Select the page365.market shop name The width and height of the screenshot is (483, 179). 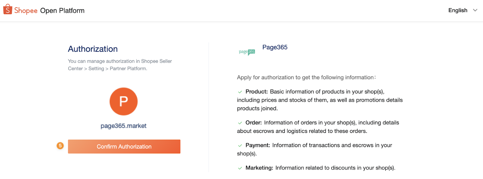click(123, 126)
